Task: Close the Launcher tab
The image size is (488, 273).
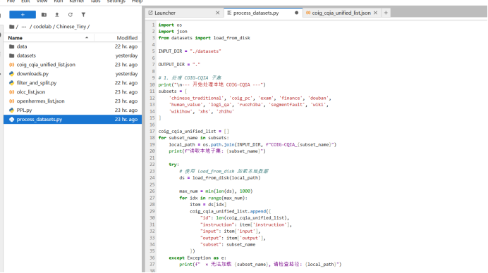Action: [x=217, y=13]
